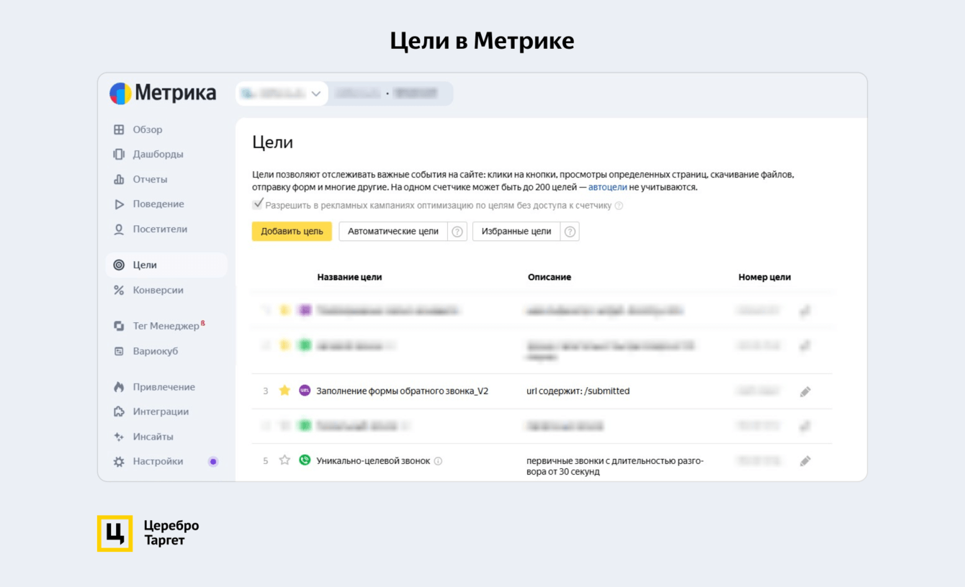Unfavorite the Заполнение формы обратного звонка_V2 star
The image size is (965, 587).
tap(284, 391)
